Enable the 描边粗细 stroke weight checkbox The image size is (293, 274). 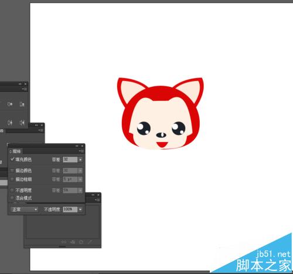click(12, 179)
